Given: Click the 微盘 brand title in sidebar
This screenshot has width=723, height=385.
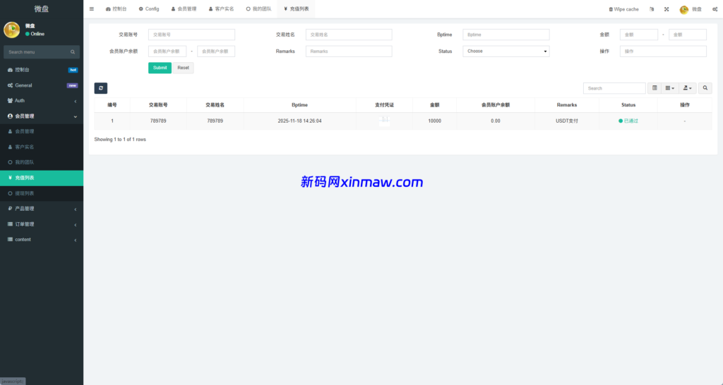Looking at the screenshot, I should coord(42,8).
